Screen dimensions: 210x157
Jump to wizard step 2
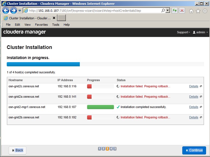[x=103, y=149]
